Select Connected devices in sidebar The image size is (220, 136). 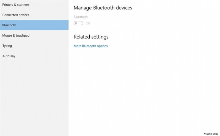(34, 15)
